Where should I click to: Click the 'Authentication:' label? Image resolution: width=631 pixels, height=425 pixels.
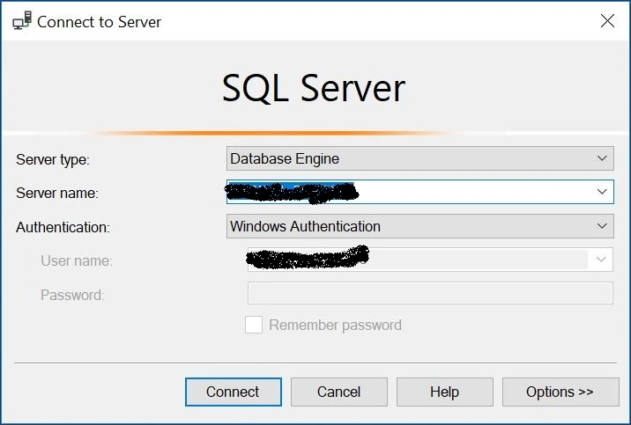coord(63,227)
